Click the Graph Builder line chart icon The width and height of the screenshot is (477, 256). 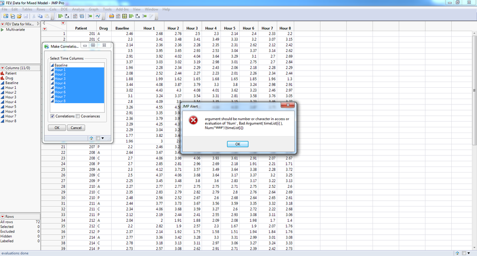pos(98,16)
